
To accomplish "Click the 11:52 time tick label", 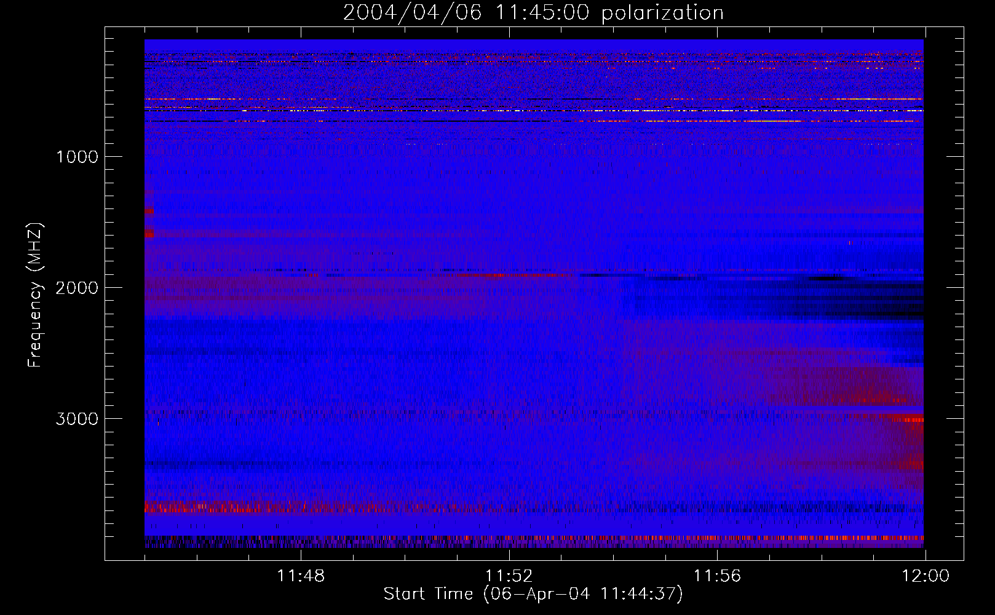I will point(509,576).
